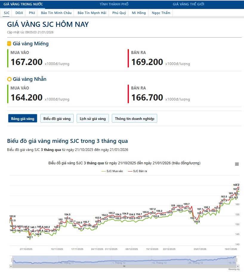Click the navigator left scroll arrow

[11, 266]
